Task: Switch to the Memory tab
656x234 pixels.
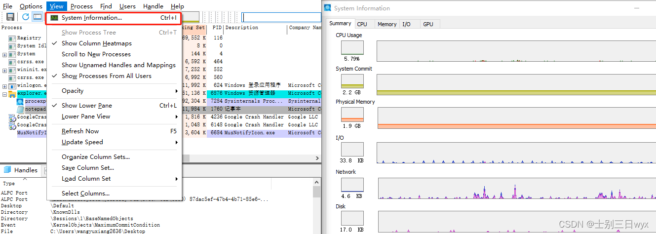Action: [387, 24]
